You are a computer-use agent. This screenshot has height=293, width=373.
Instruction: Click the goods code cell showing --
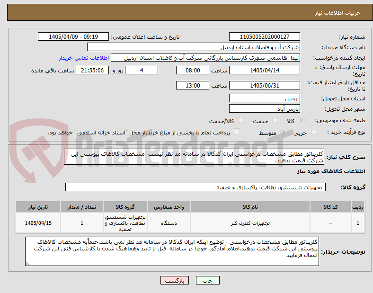click(x=330, y=223)
